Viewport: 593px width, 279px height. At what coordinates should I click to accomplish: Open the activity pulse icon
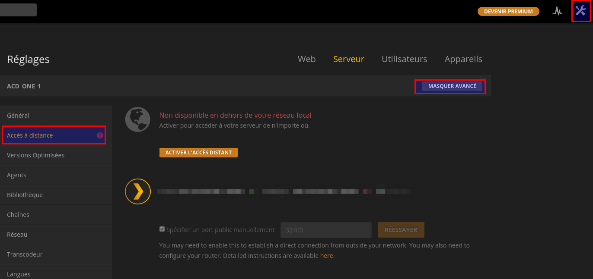pos(557,11)
